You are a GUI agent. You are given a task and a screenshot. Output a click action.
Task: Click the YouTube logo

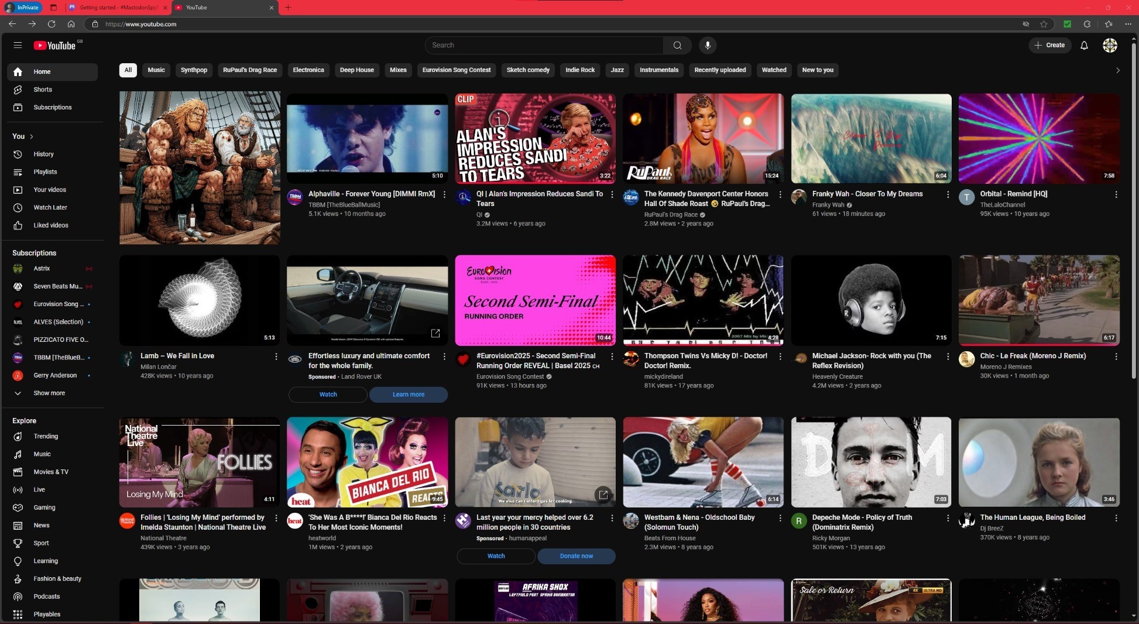click(x=54, y=46)
